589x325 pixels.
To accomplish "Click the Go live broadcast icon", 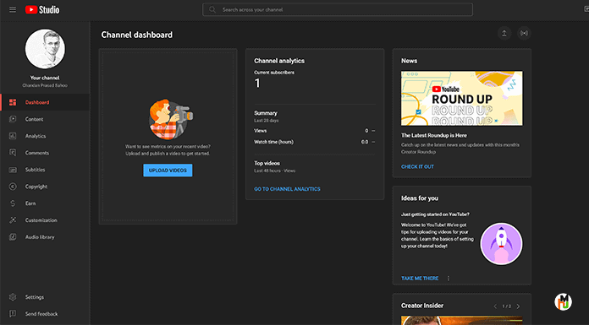I will pyautogui.click(x=524, y=34).
